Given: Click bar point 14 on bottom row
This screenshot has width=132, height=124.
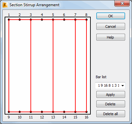Looking at the screenshot, I should pyautogui.click(x=64, y=112).
